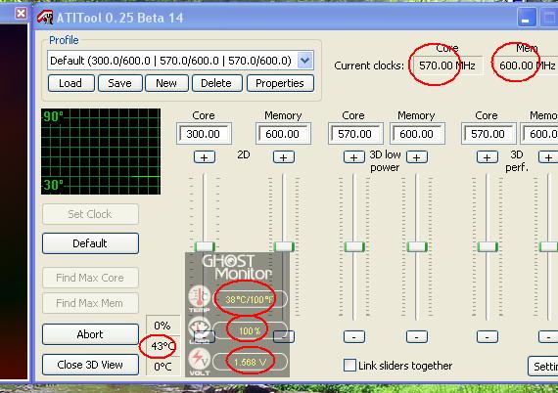Screen dimensions: 558x393
Task: Click the temperature graph display
Action: [x=101, y=152]
